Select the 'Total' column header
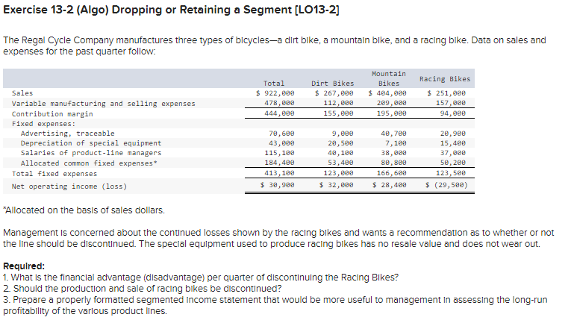 pos(273,84)
